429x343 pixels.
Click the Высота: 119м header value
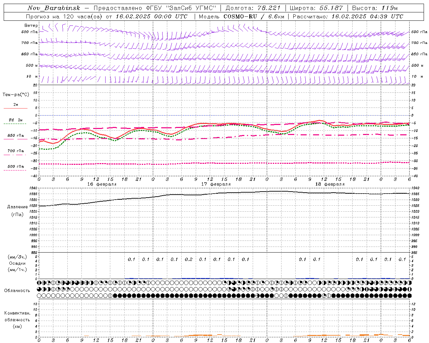pos(375,8)
